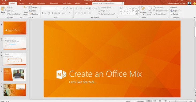Open the font name combo box

49,9
